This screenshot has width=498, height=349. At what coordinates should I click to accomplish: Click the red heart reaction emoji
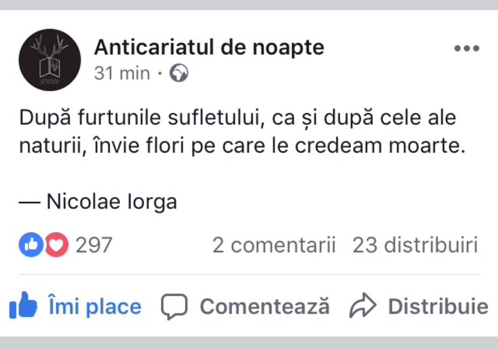pos(56,245)
